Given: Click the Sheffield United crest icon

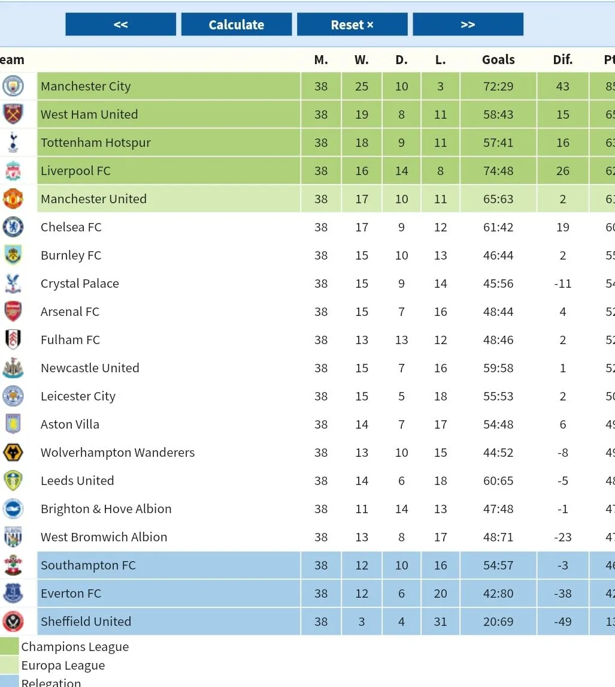Looking at the screenshot, I should [x=13, y=621].
